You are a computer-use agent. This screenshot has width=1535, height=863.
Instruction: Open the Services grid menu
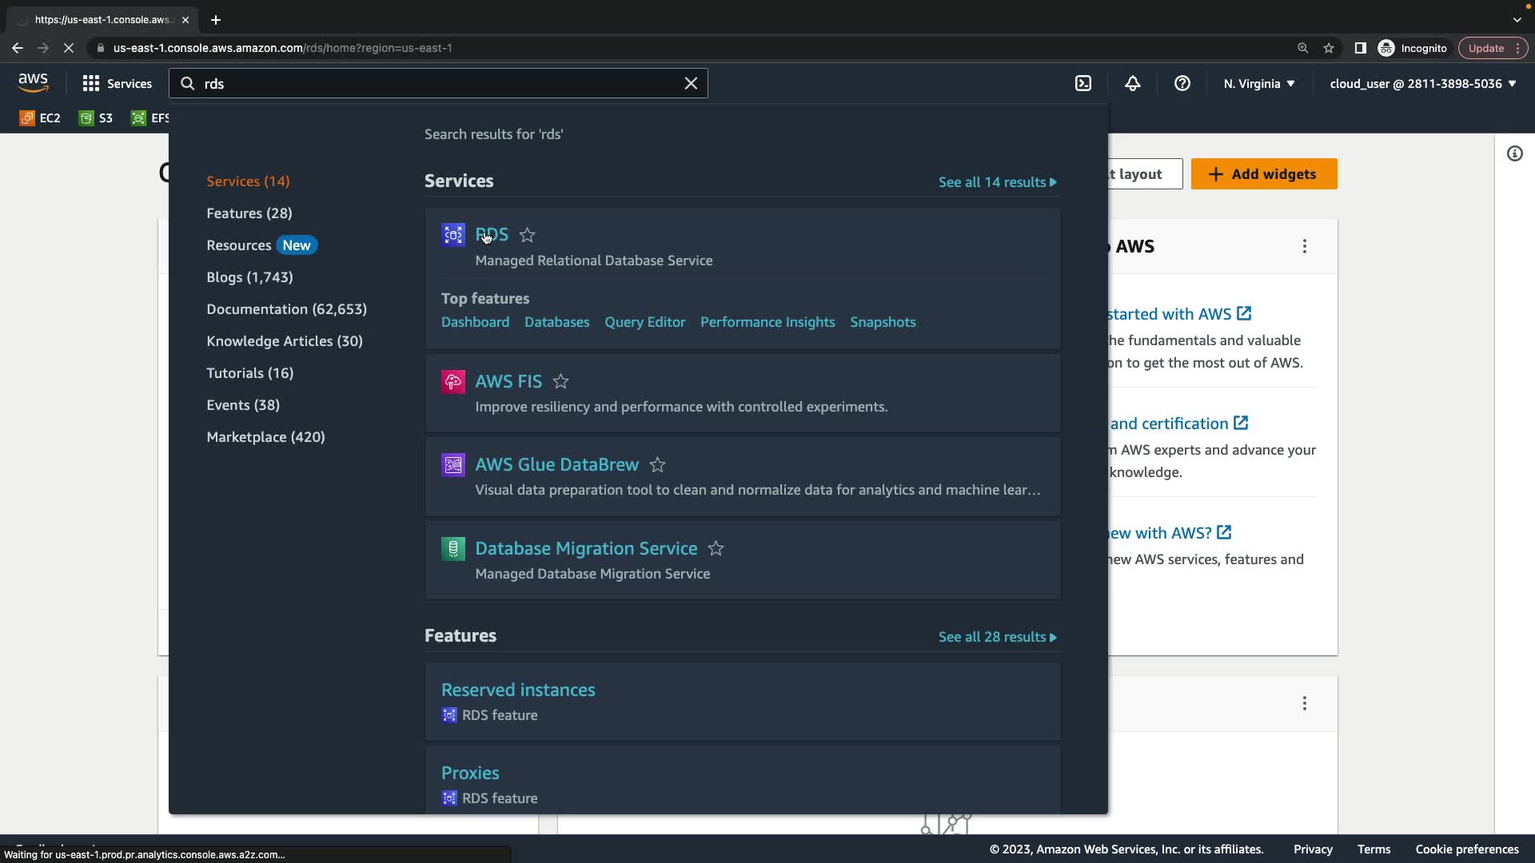pos(117,83)
